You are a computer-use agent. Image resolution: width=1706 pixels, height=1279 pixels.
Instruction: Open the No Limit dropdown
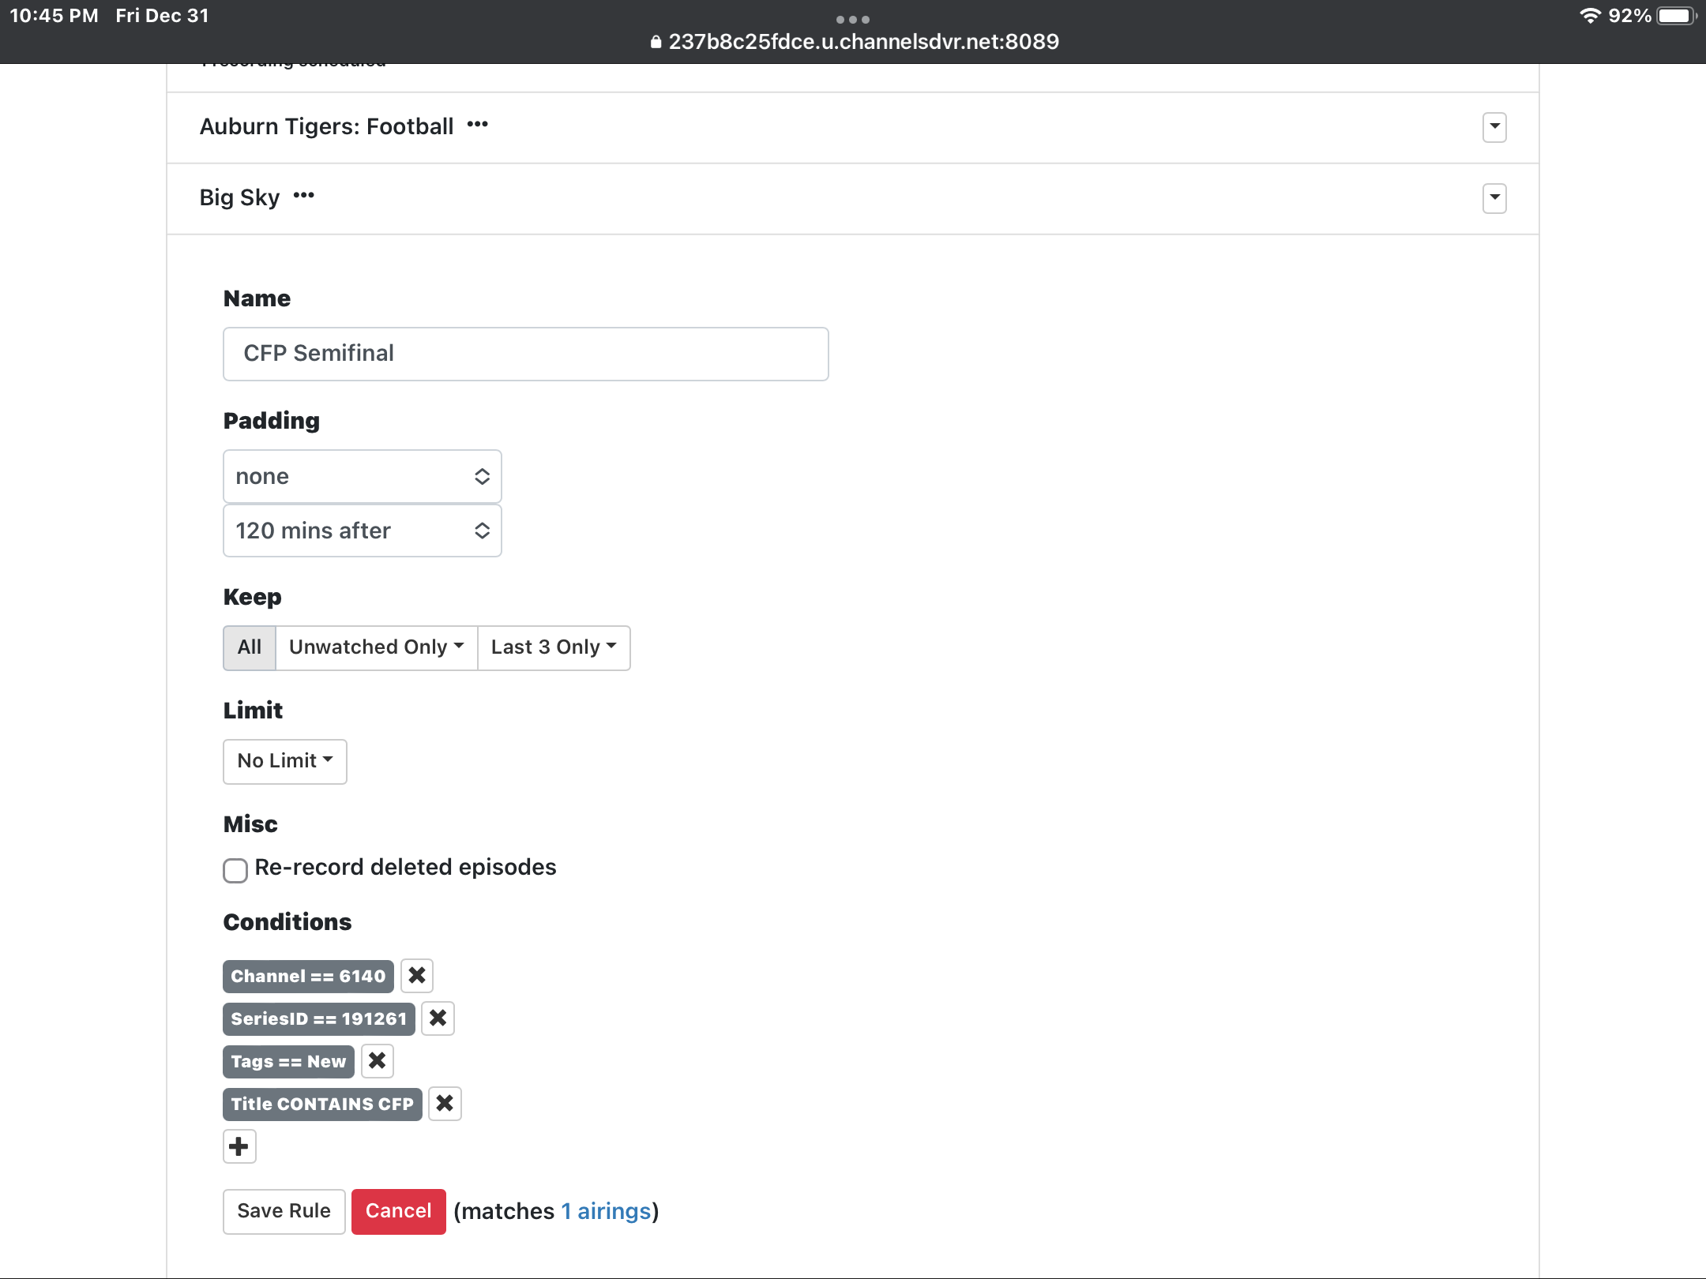284,761
